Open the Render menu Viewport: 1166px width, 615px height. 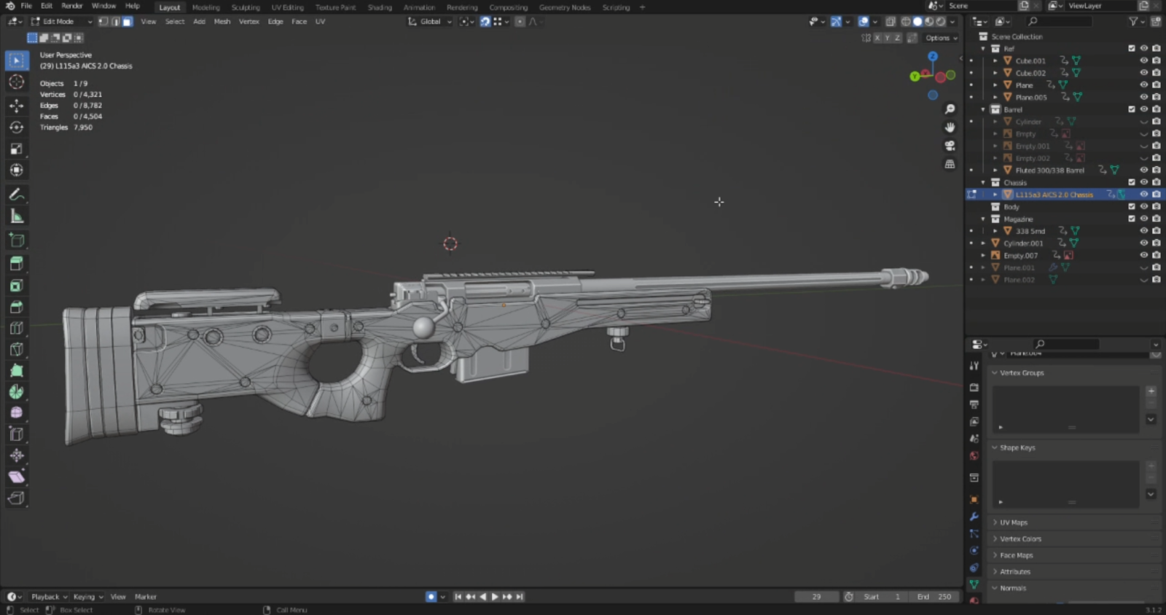click(72, 6)
